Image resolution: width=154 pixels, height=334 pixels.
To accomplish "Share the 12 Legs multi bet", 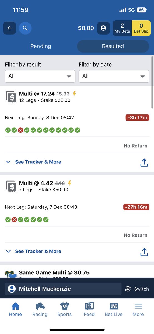I will click(144, 162).
